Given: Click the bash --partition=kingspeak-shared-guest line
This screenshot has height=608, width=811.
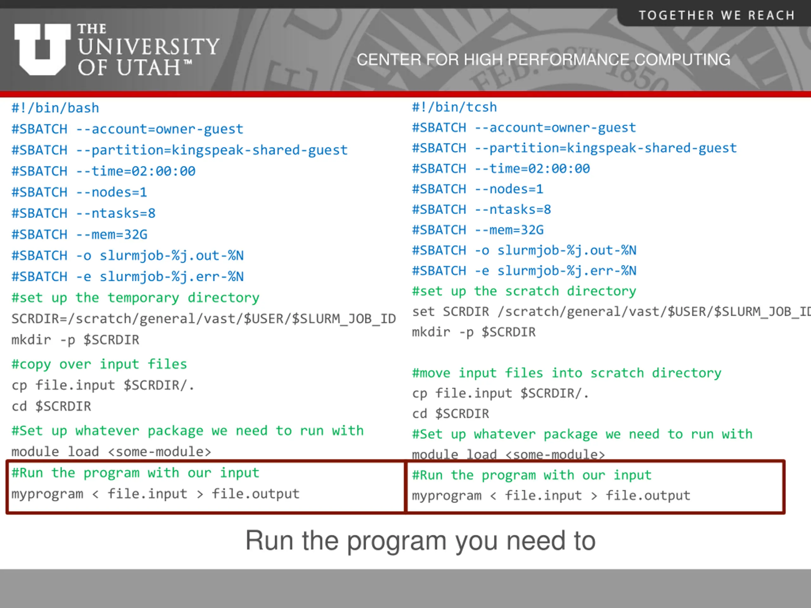Looking at the screenshot, I should (x=180, y=150).
